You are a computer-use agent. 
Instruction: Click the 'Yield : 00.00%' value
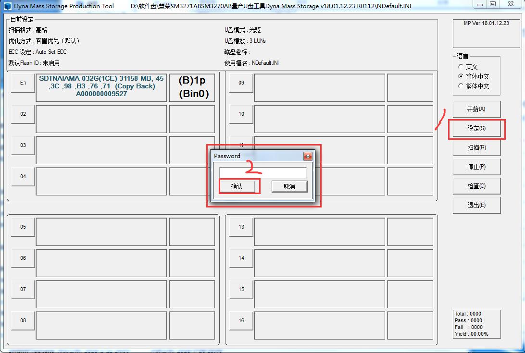472,334
